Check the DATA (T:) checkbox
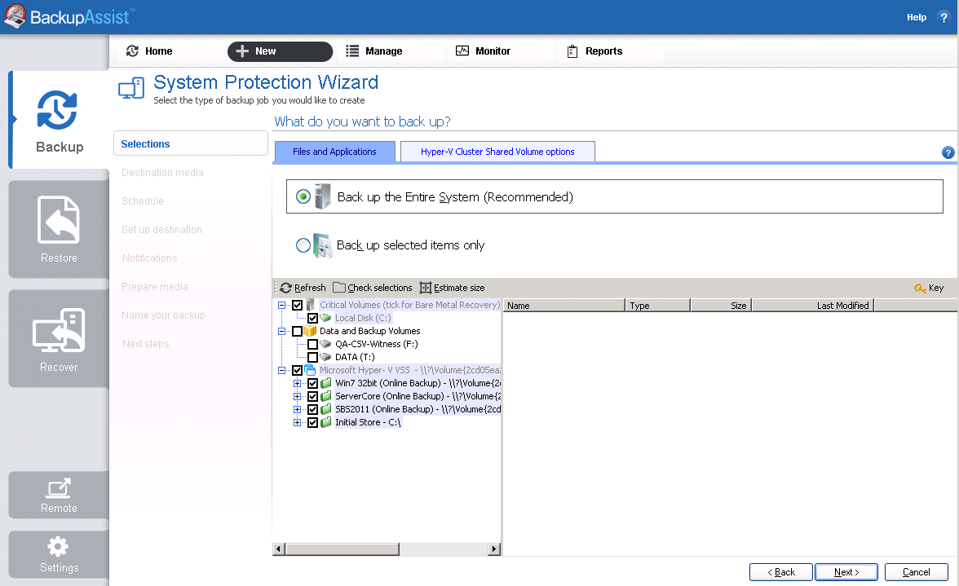This screenshot has width=959, height=586. click(x=312, y=358)
